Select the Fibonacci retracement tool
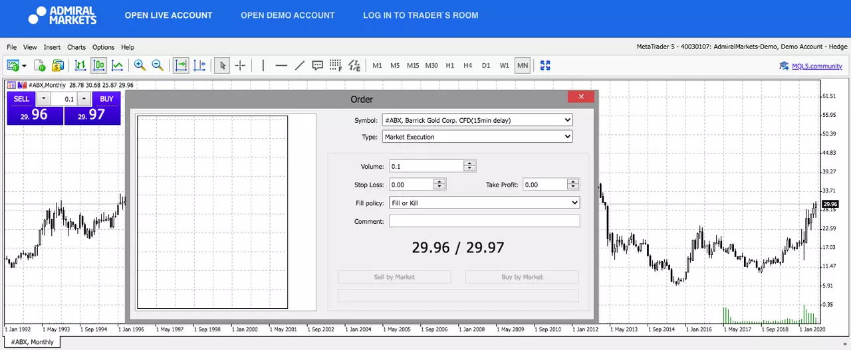The width and height of the screenshot is (851, 350). pos(336,65)
